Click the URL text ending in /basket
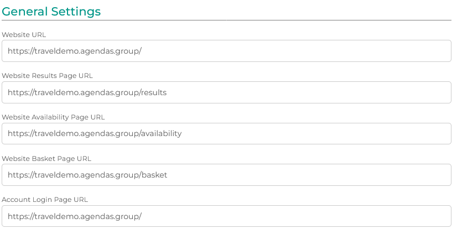 pyautogui.click(x=87, y=175)
